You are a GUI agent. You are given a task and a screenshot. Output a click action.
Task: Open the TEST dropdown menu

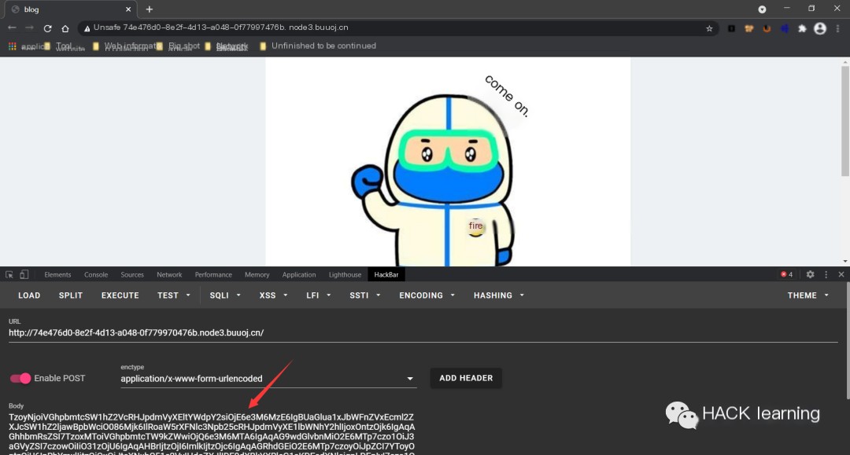pos(173,295)
